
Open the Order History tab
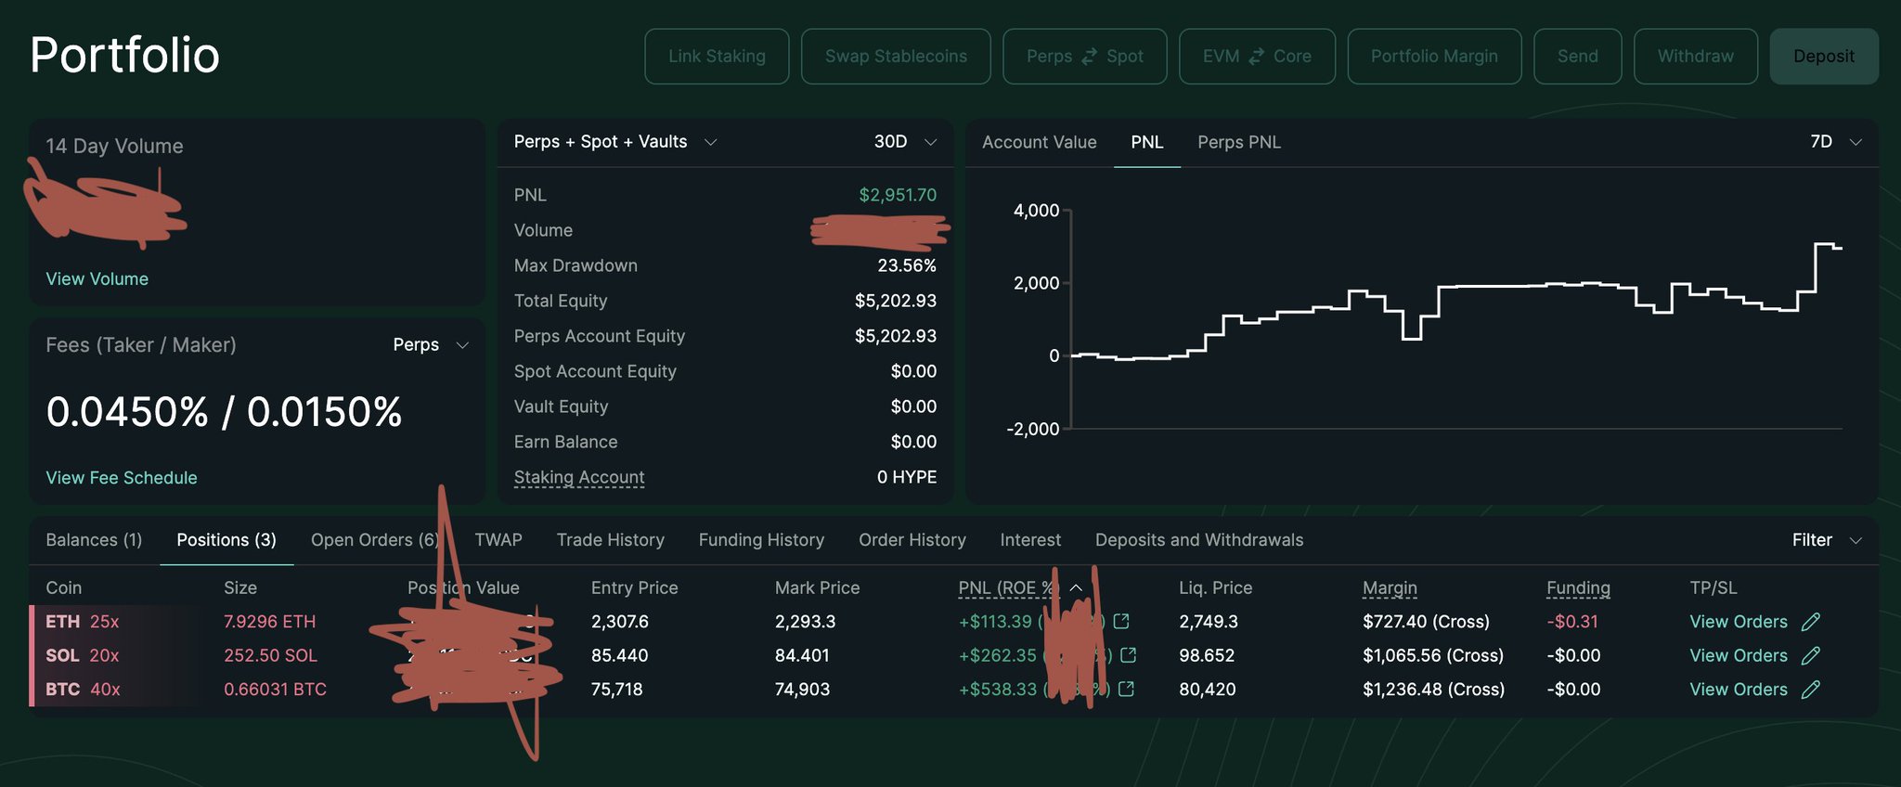912,540
